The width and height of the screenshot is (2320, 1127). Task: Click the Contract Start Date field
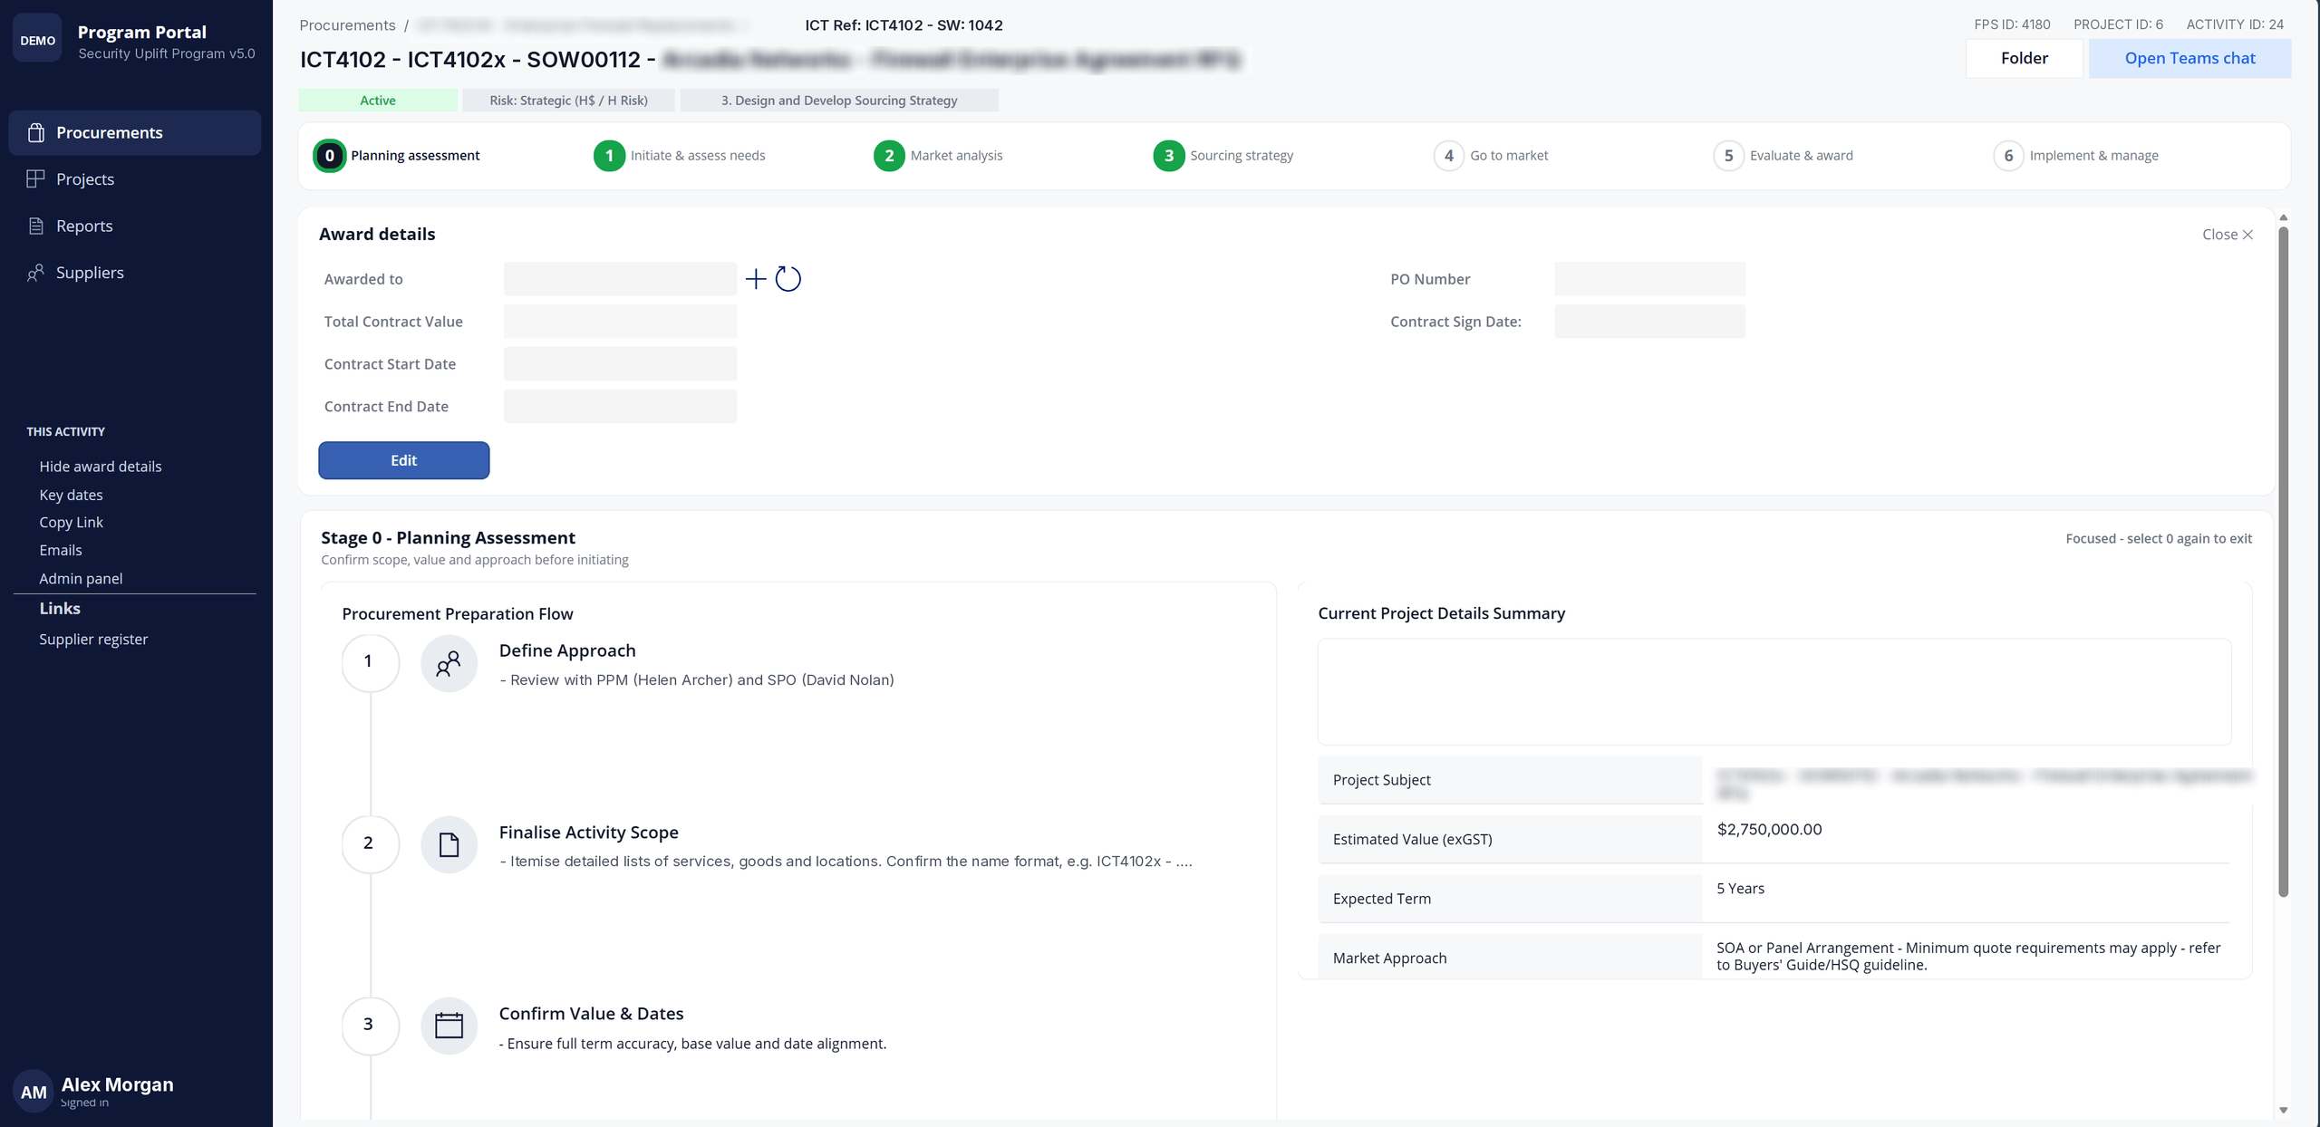tap(620, 364)
